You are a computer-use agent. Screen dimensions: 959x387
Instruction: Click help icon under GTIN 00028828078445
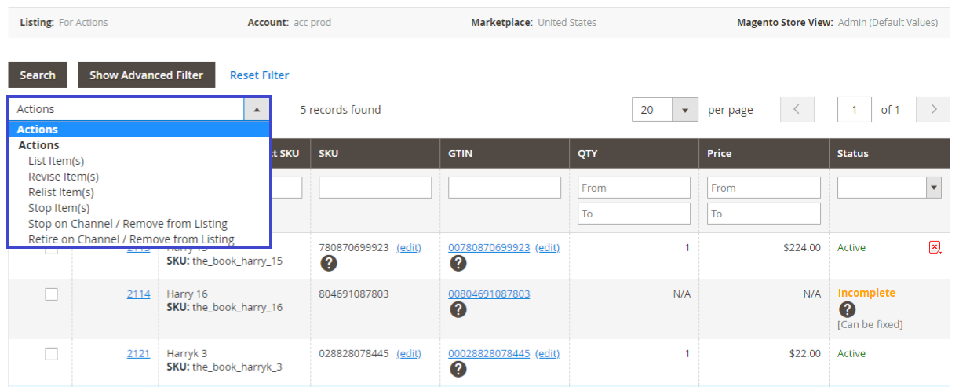coord(458,369)
